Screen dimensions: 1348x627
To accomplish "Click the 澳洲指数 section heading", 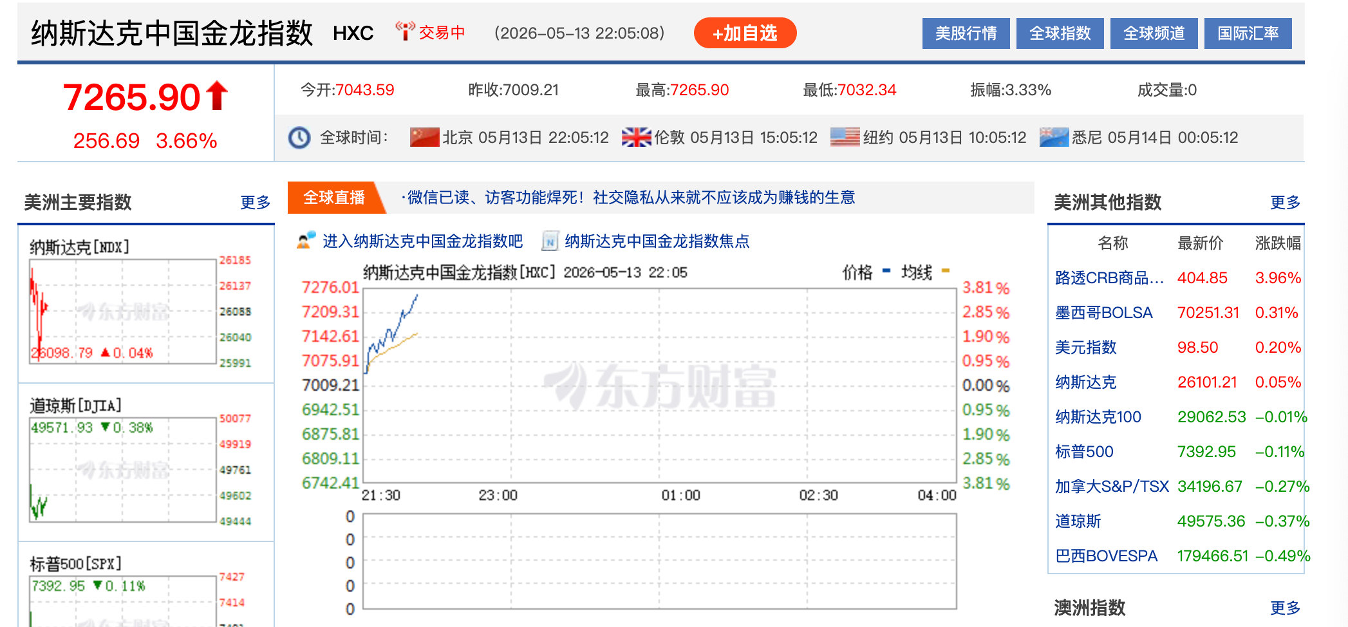I will point(1089,608).
